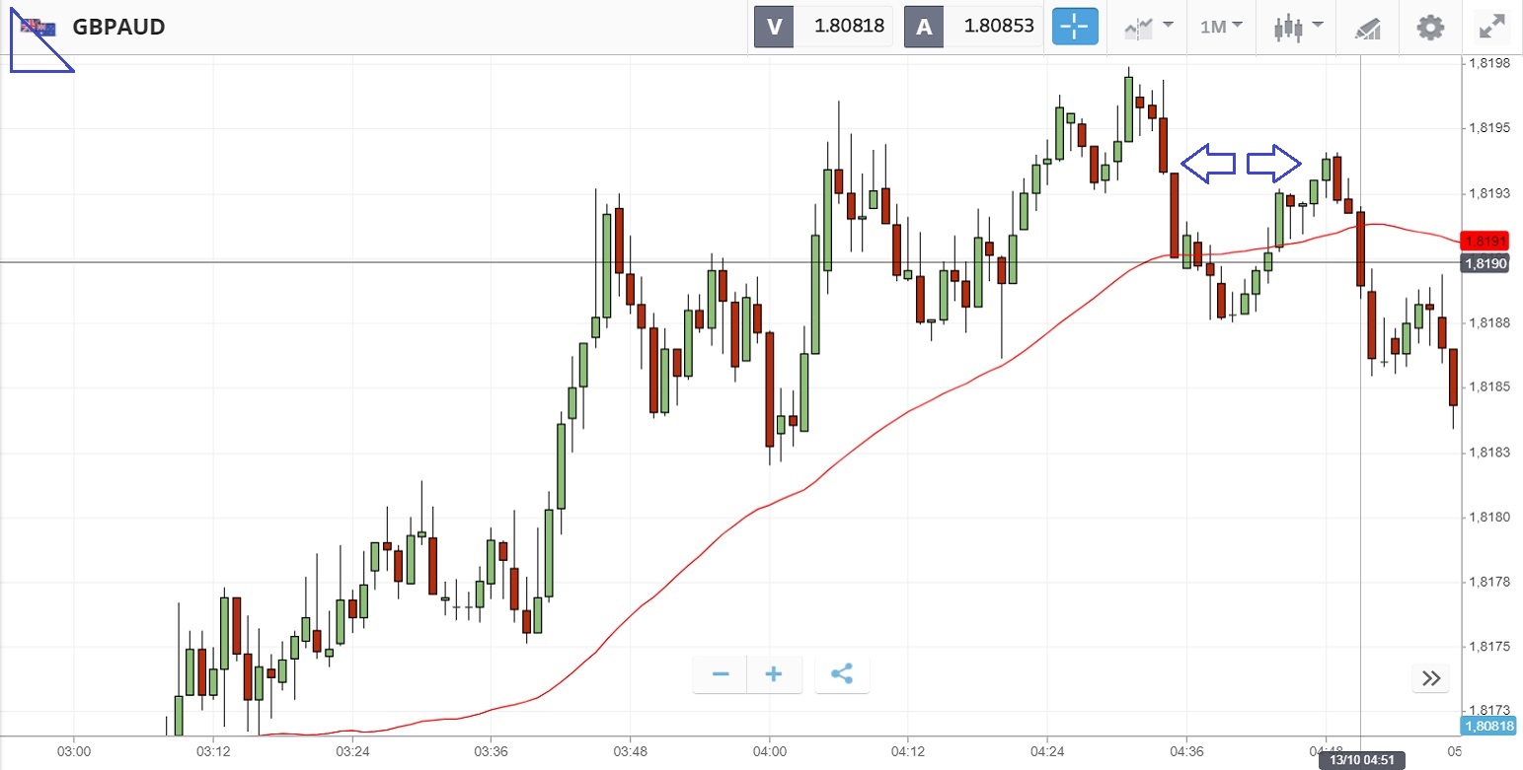Open the candlestick chart type dropdown
This screenshot has width=1523, height=770.
[x=1297, y=27]
